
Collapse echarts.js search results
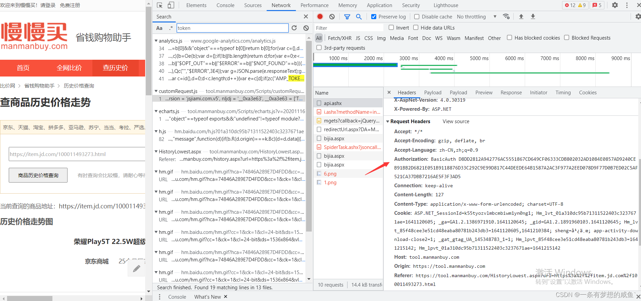tap(156, 111)
